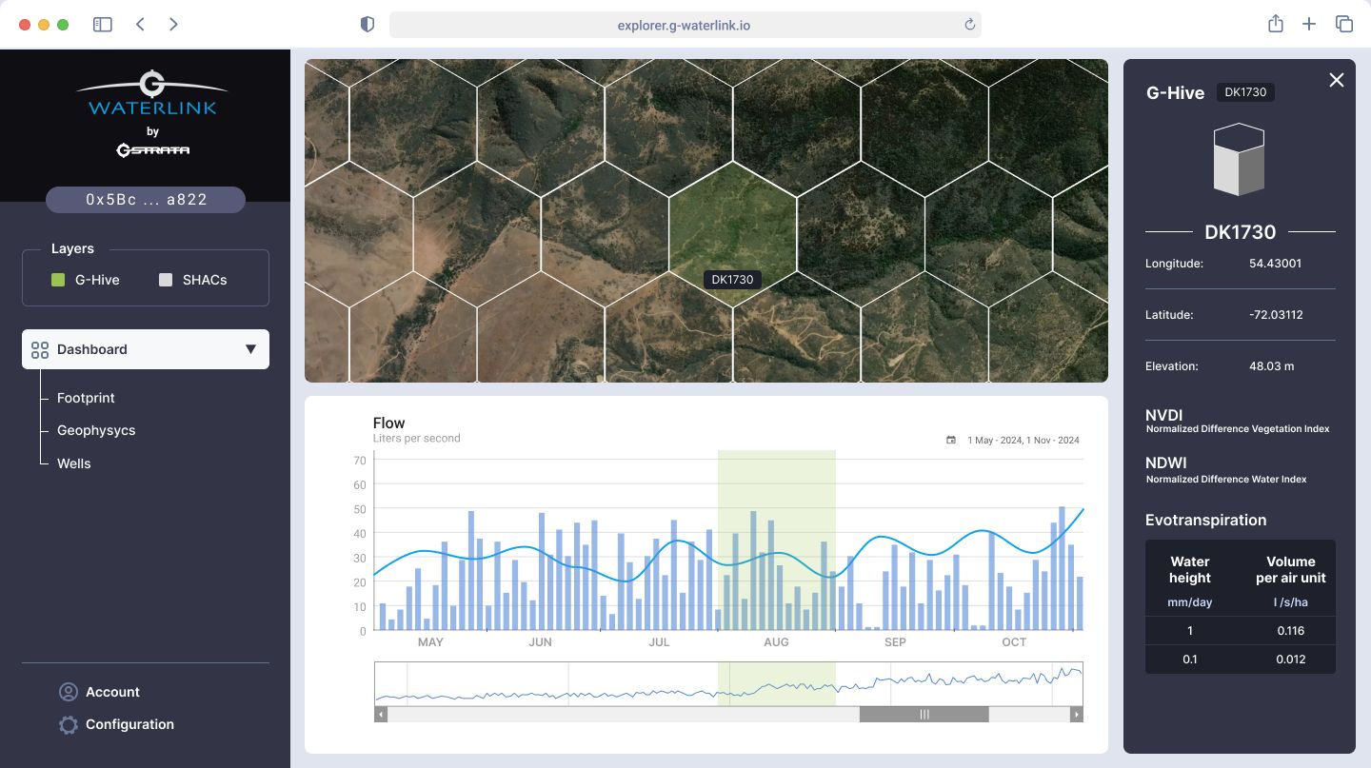The width and height of the screenshot is (1371, 768).
Task: Open the 1 May - 2024, 1 Nov - 2024 date range
Action: [1023, 441]
